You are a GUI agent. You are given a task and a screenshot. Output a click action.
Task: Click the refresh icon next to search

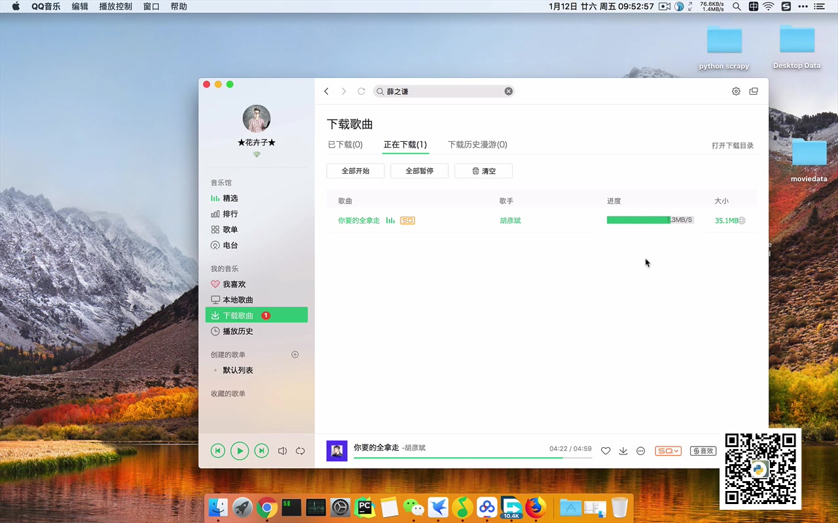(x=361, y=92)
